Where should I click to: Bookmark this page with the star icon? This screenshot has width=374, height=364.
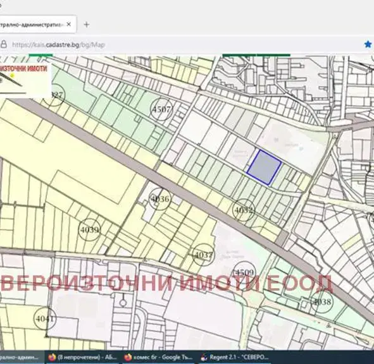pos(368,44)
